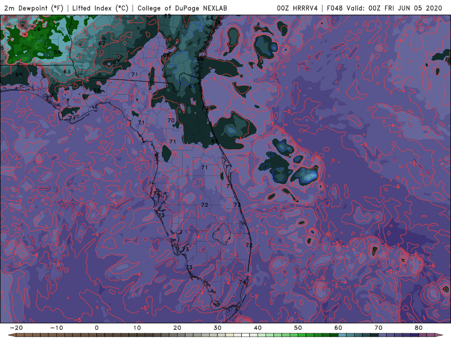The image size is (451, 338).
Task: Click the "60" colorbar scale label
Action: tap(338, 328)
